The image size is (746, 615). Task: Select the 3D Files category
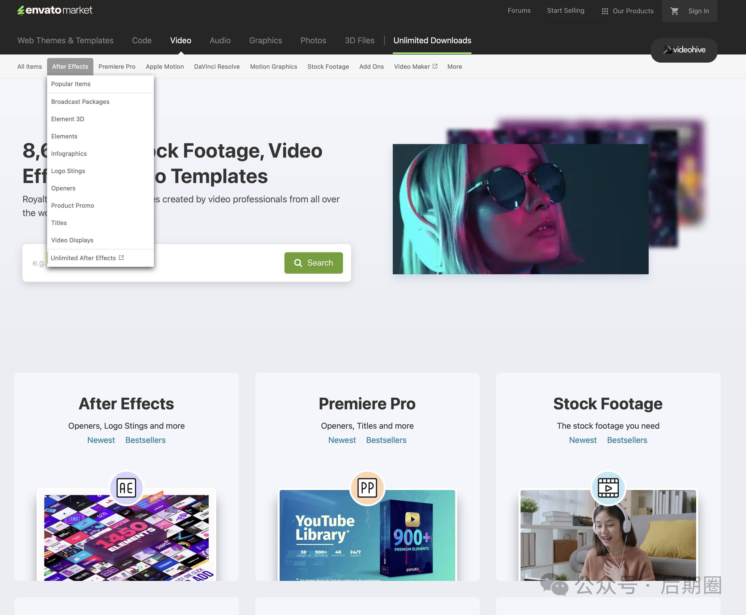359,40
